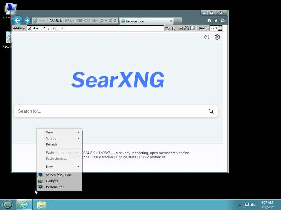
Task: Click the taskbar clock showing 4:07 AM
Action: tap(267, 205)
